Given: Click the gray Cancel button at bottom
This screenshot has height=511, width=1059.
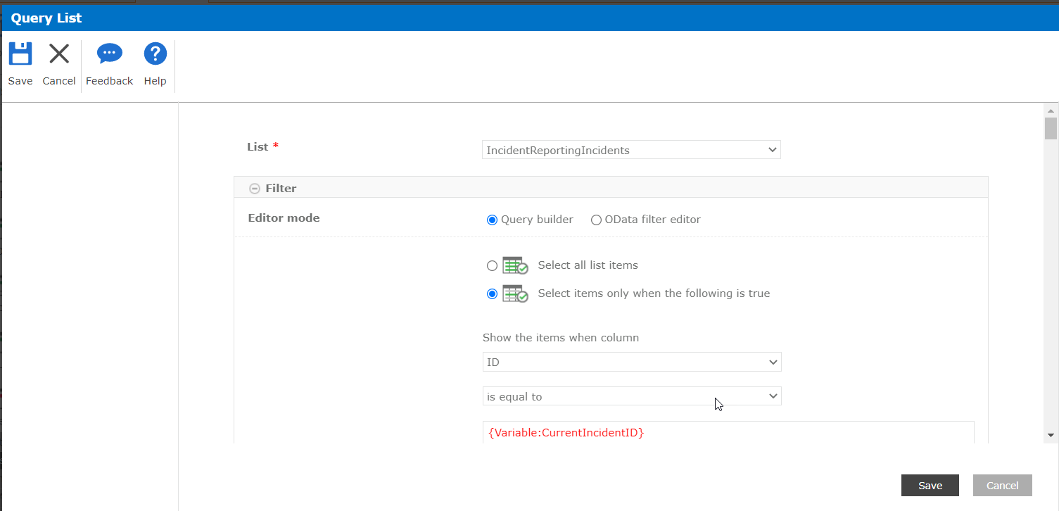Looking at the screenshot, I should pyautogui.click(x=1002, y=486).
